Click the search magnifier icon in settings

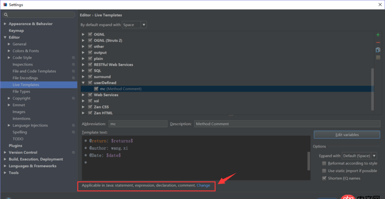click(x=6, y=15)
